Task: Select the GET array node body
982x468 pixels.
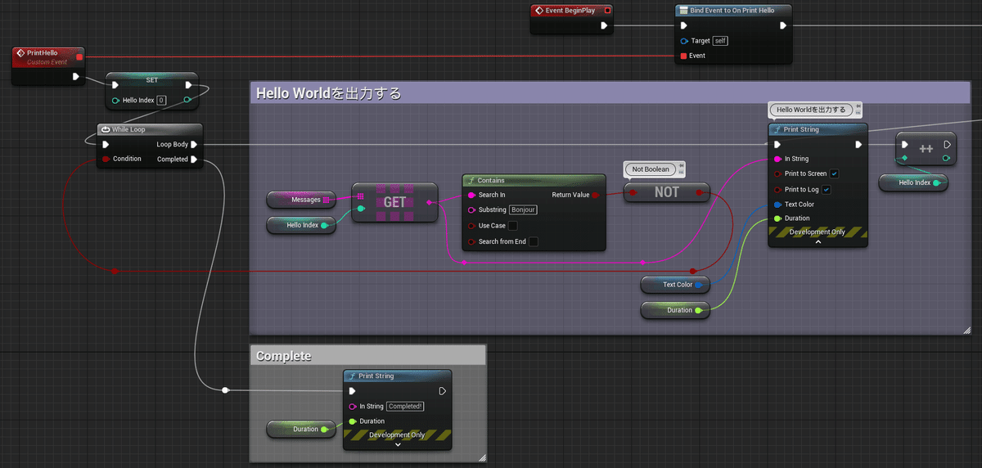Action: click(x=394, y=202)
